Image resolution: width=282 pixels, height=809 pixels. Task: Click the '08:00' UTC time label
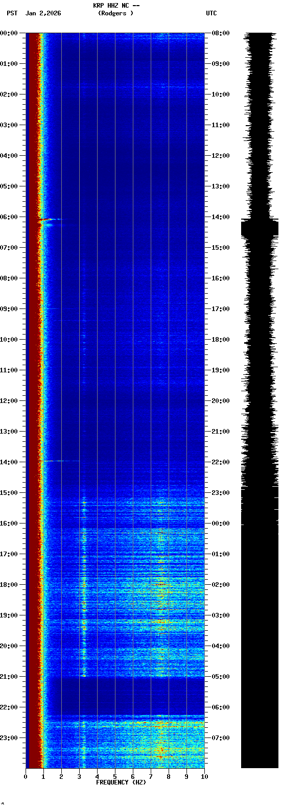pos(221,33)
